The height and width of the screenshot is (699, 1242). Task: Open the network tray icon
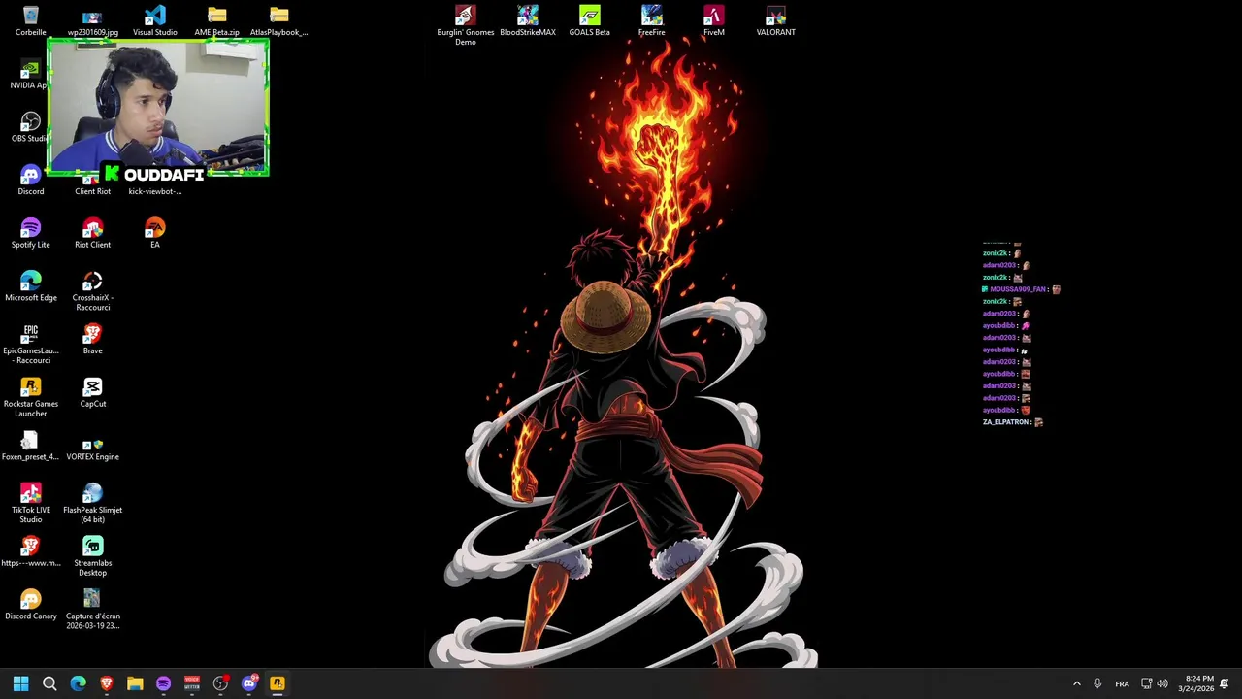1146,683
